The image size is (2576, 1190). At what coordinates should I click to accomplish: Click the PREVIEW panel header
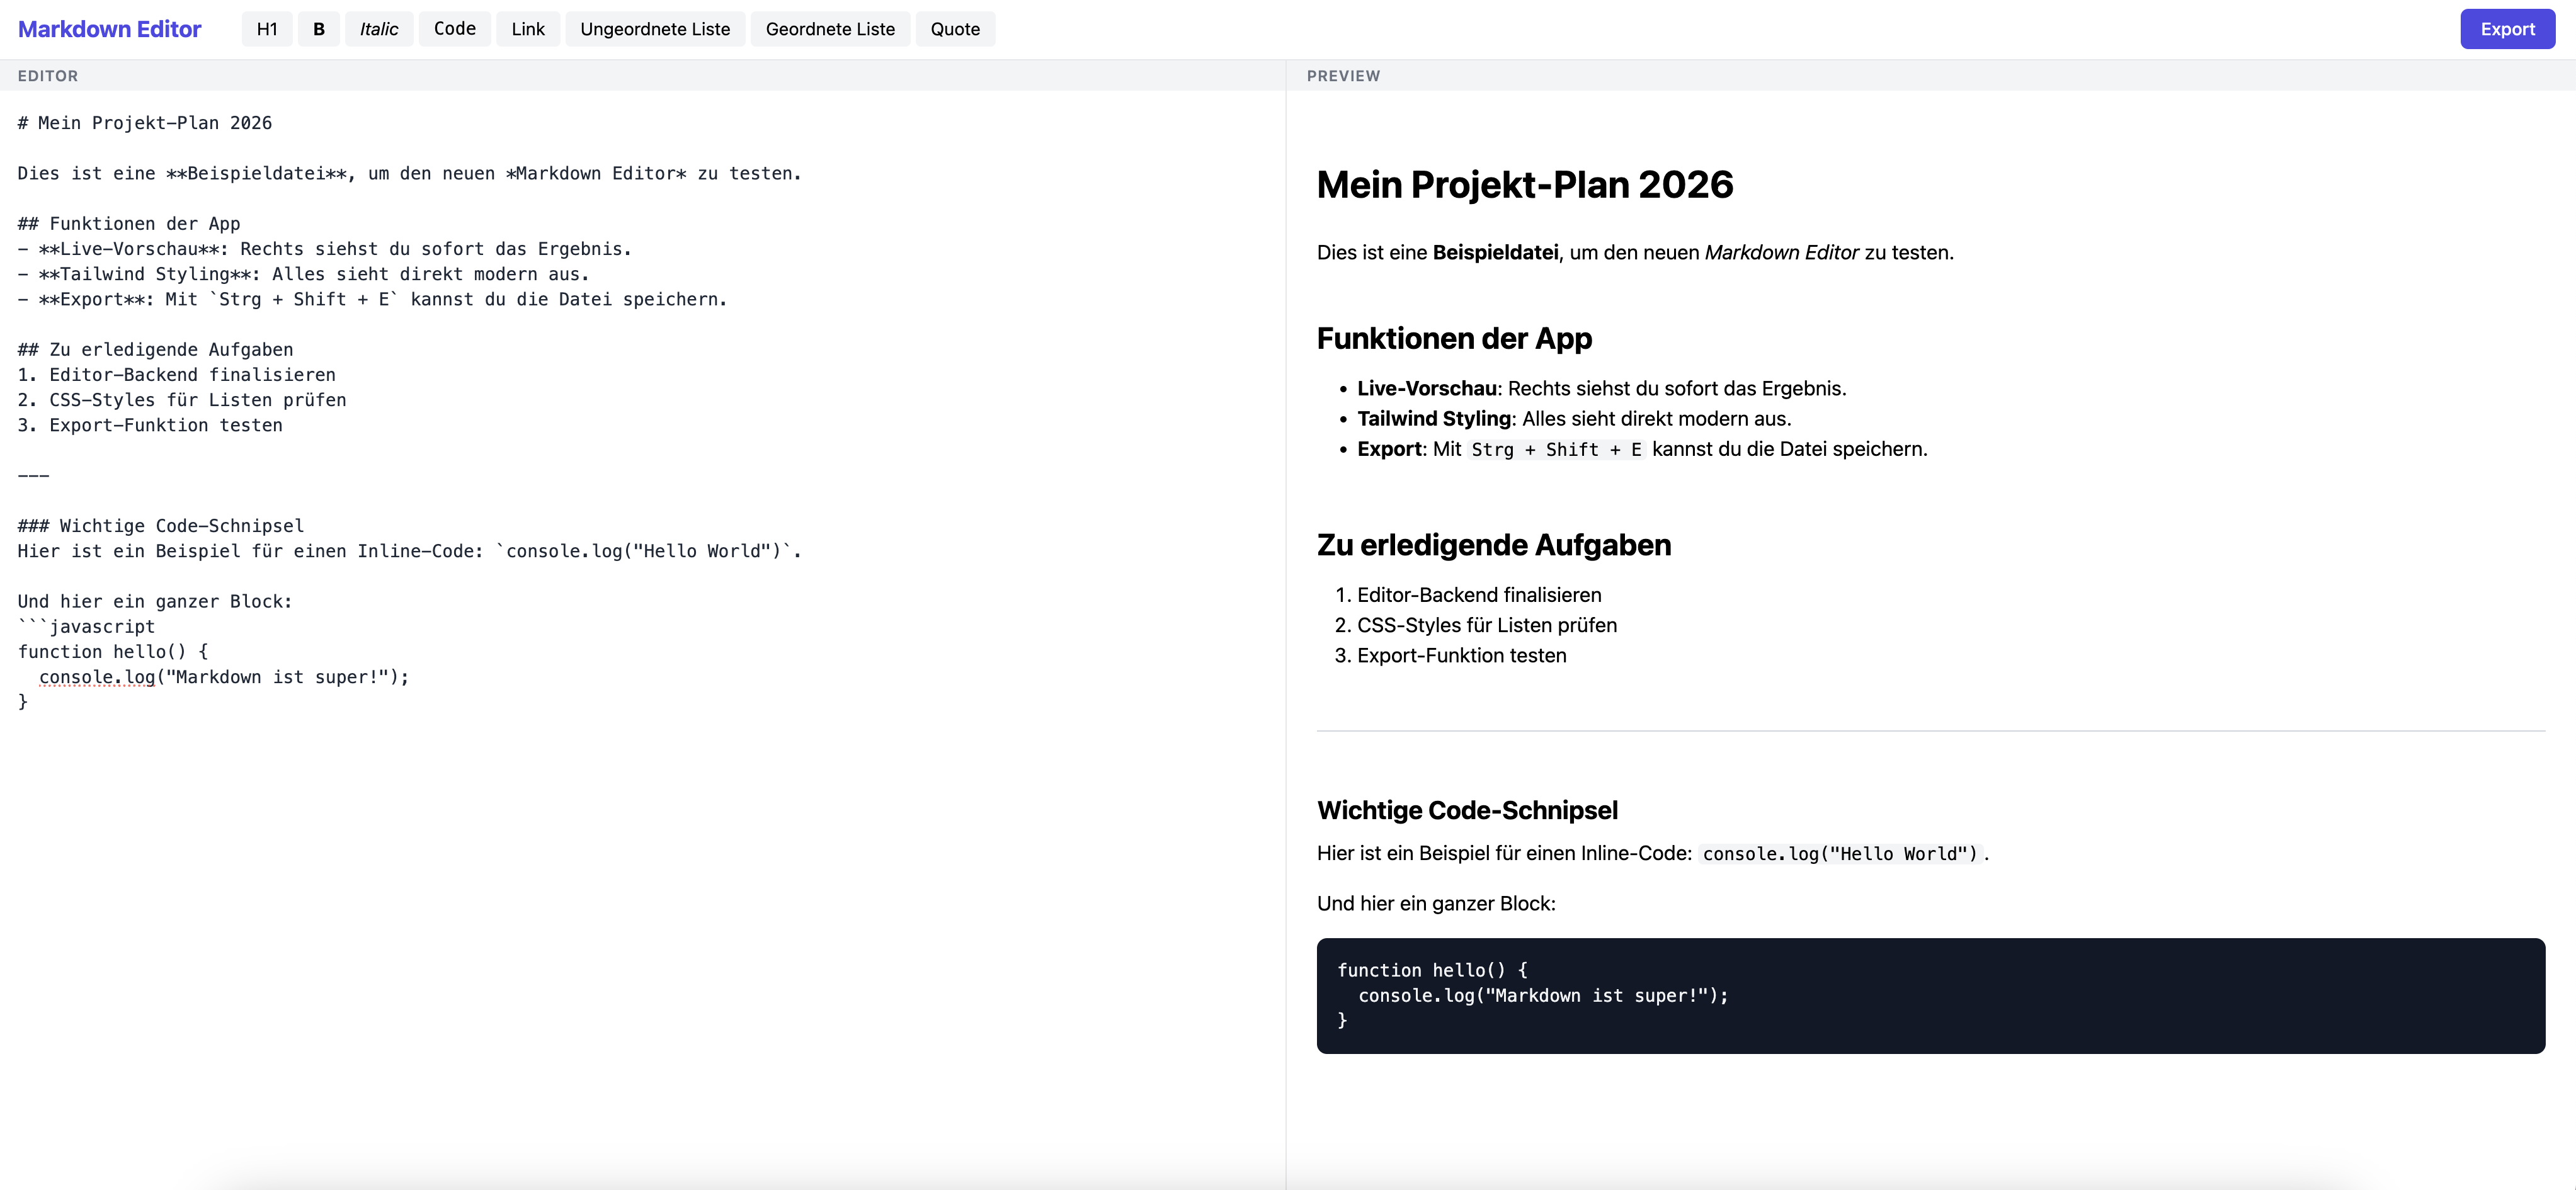pos(1343,76)
